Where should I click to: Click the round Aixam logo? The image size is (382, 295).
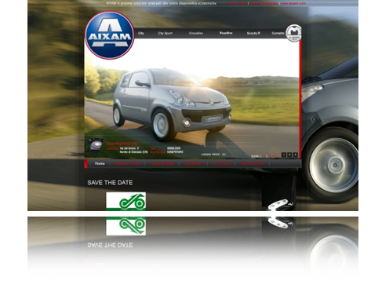[x=109, y=35]
